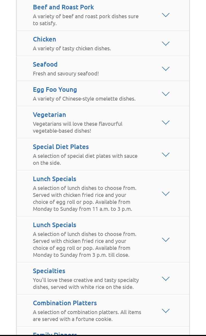Expand the 3 p.m. till close Lunch Specials arrow
The height and width of the screenshot is (336, 206).
pyautogui.click(x=166, y=240)
